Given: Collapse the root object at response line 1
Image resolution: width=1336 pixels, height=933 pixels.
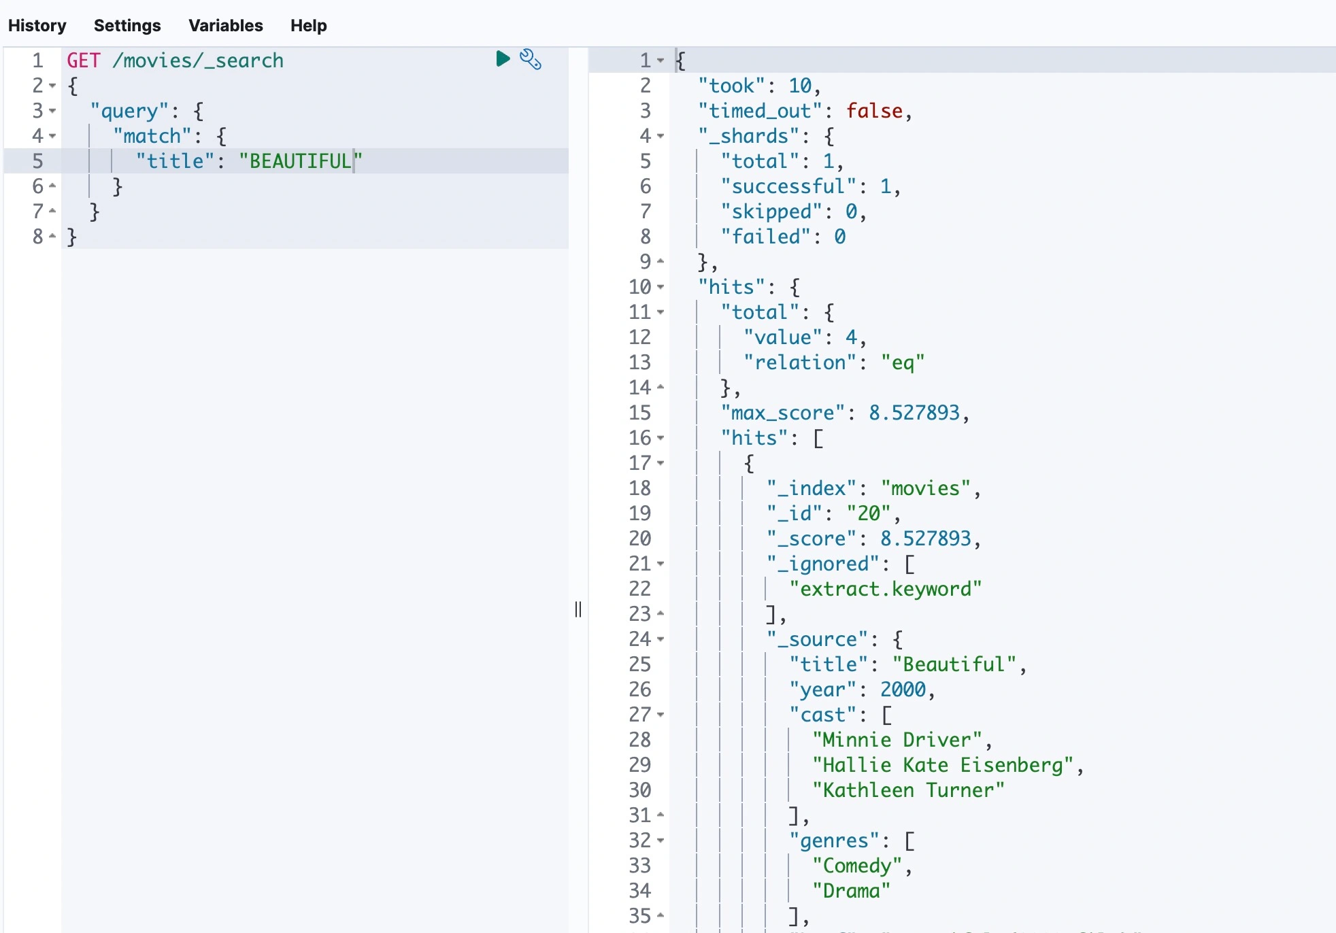Looking at the screenshot, I should (661, 61).
